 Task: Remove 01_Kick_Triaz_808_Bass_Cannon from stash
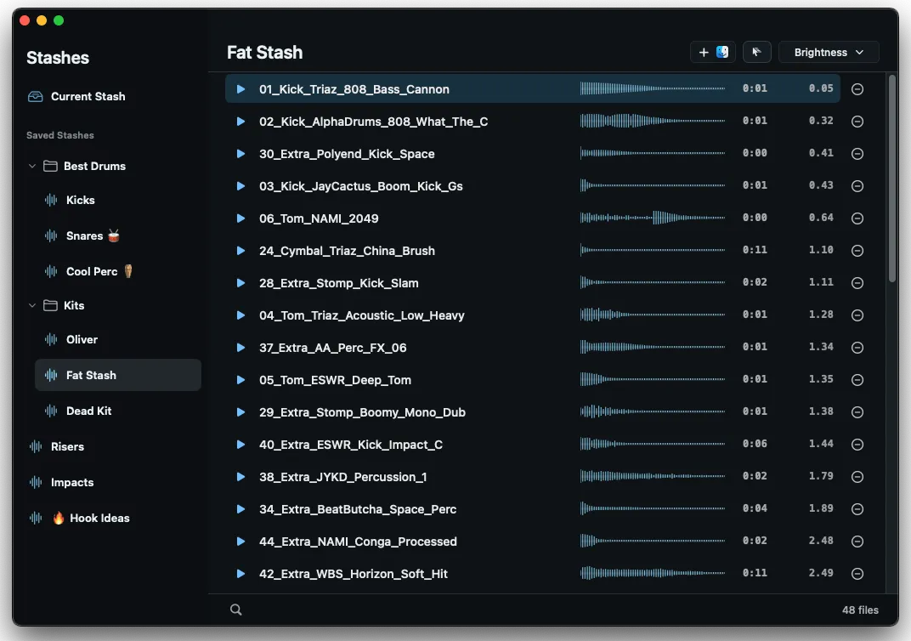tap(857, 89)
